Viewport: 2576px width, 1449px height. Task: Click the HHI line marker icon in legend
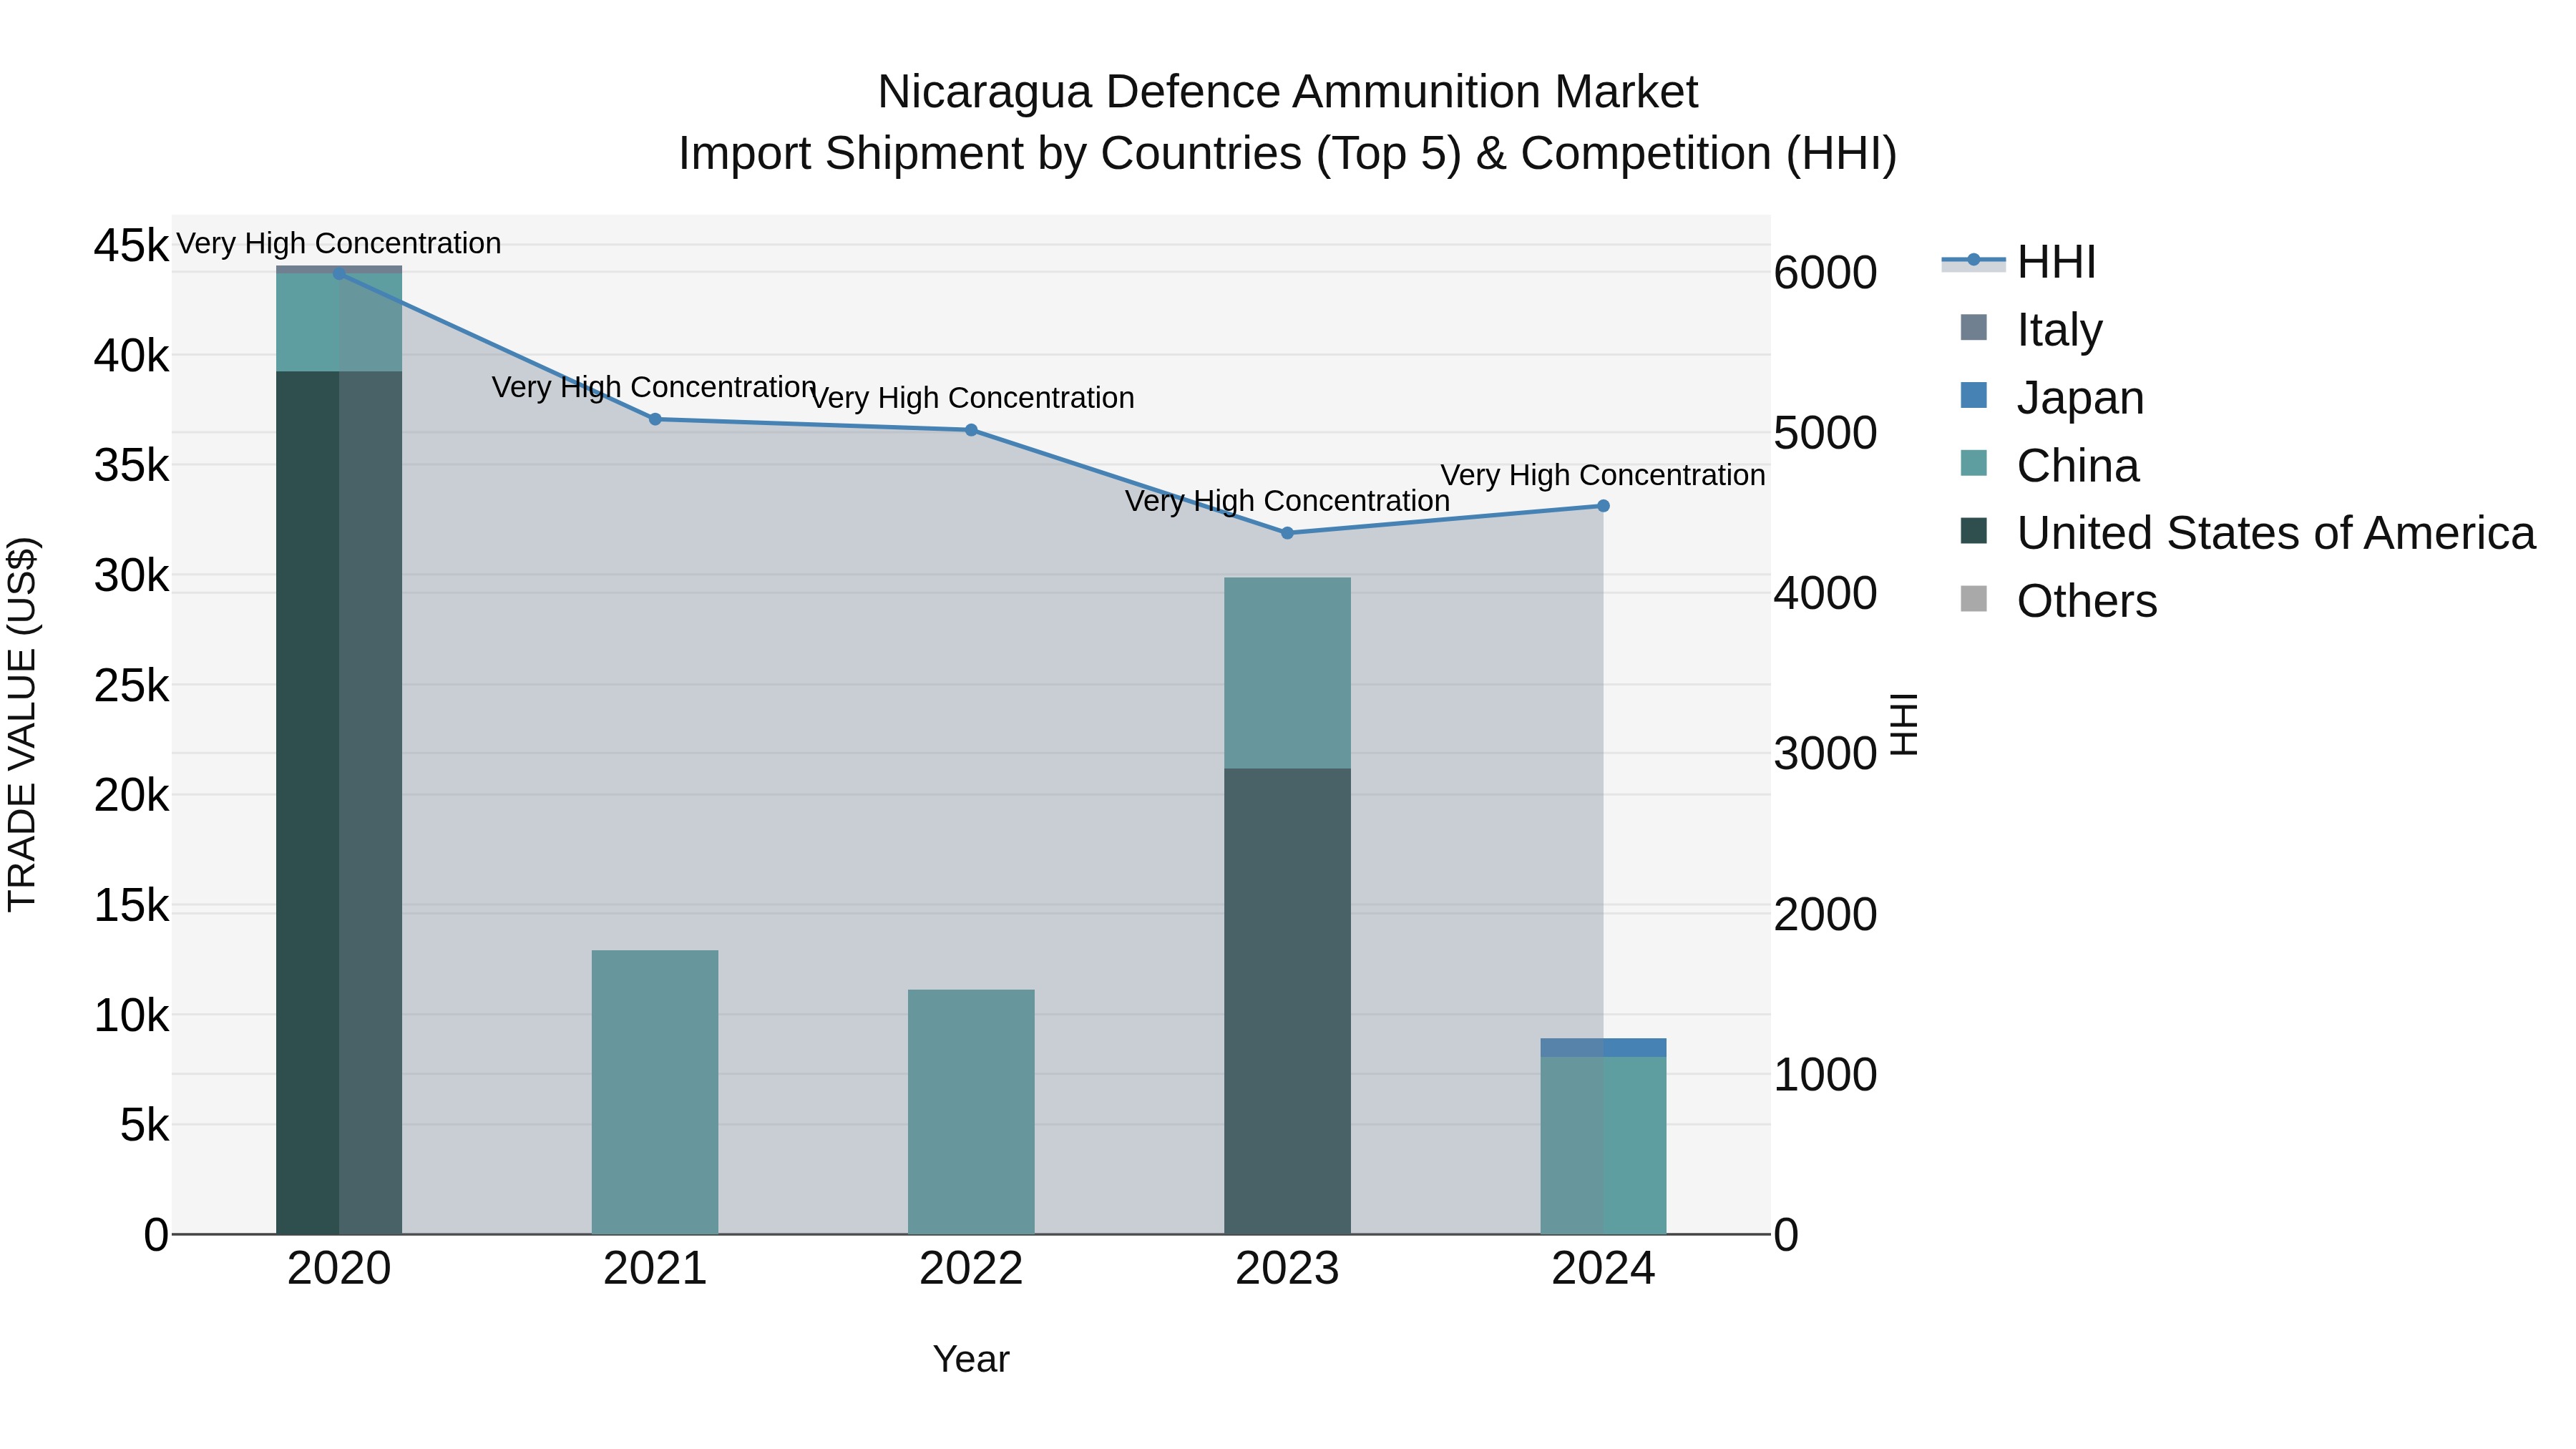[1974, 260]
